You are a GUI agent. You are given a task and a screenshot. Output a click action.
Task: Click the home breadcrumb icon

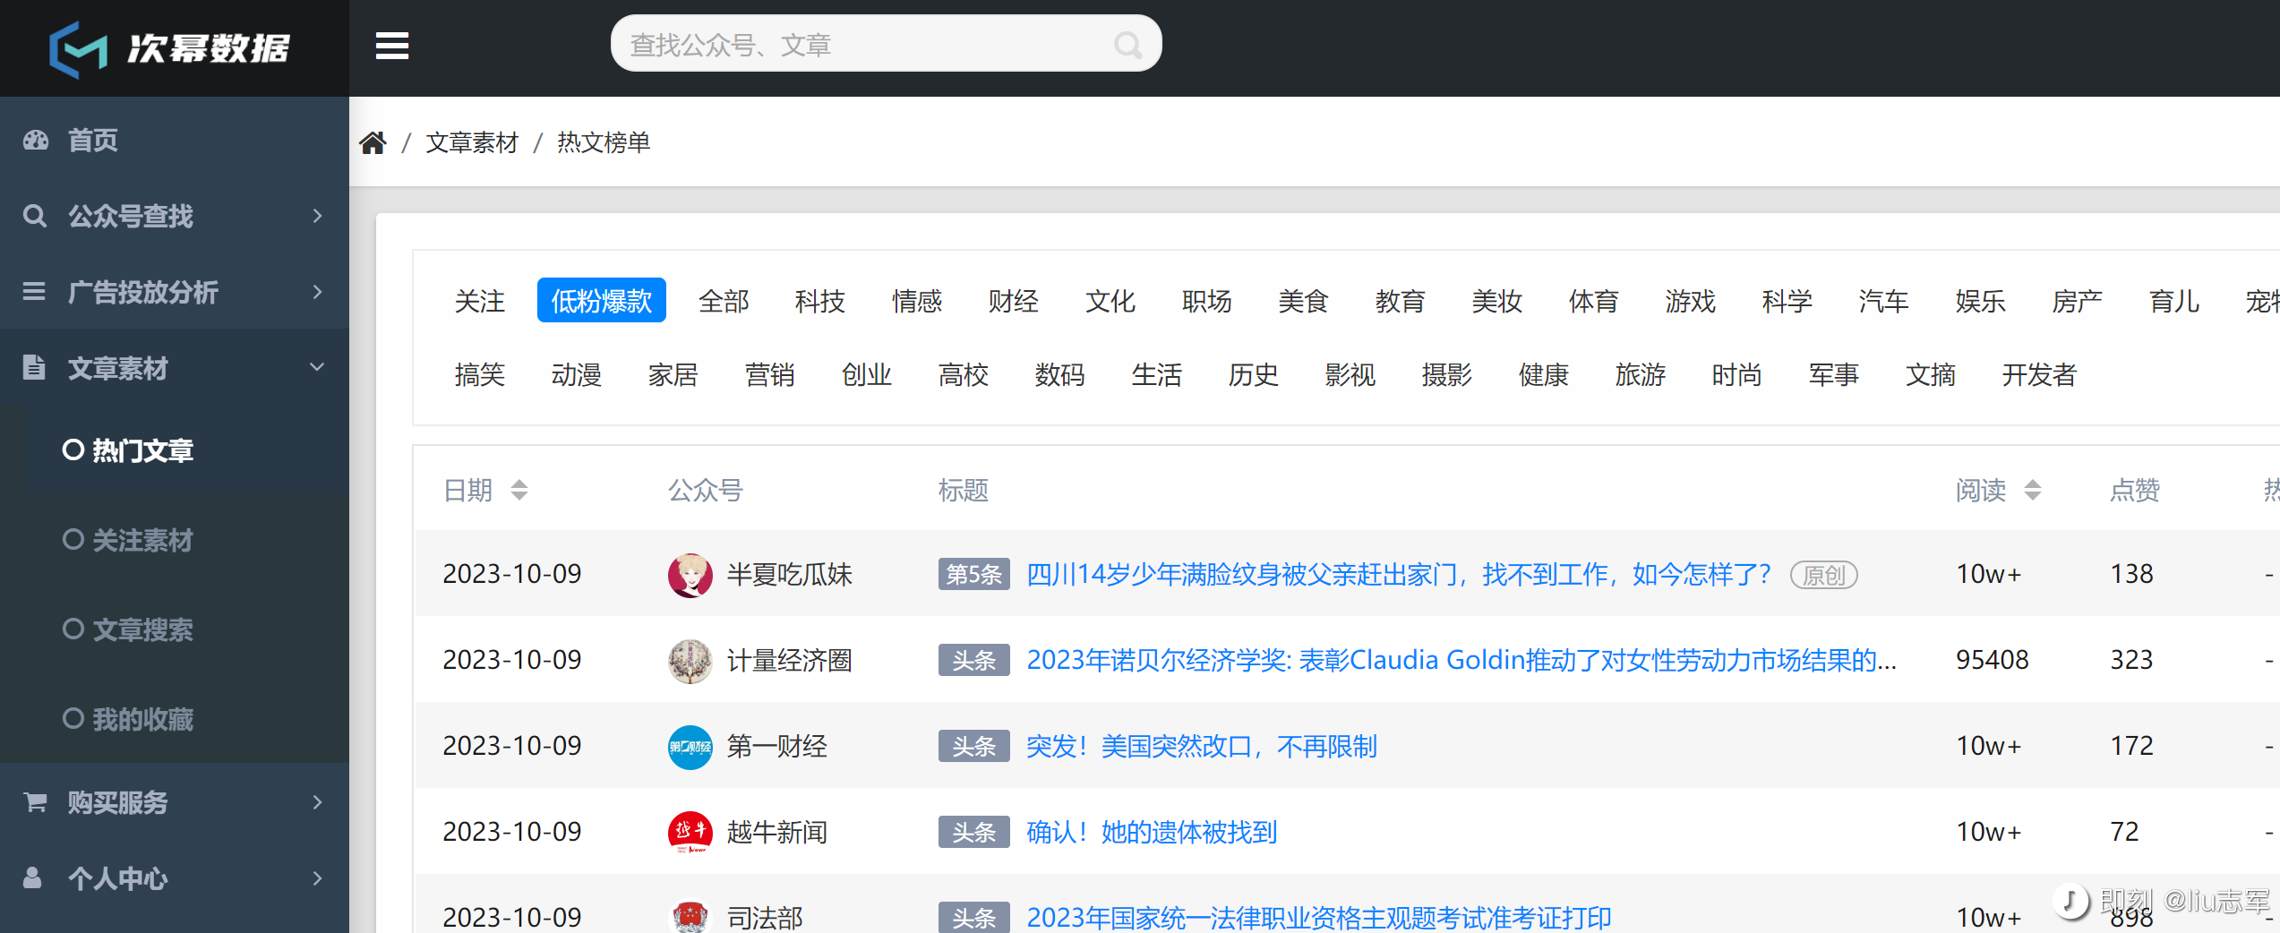(x=373, y=143)
